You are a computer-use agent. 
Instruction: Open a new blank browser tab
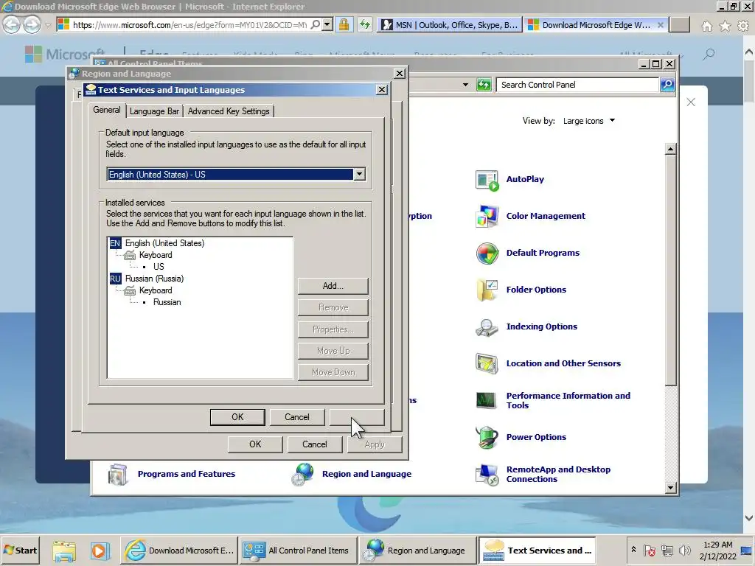679,25
